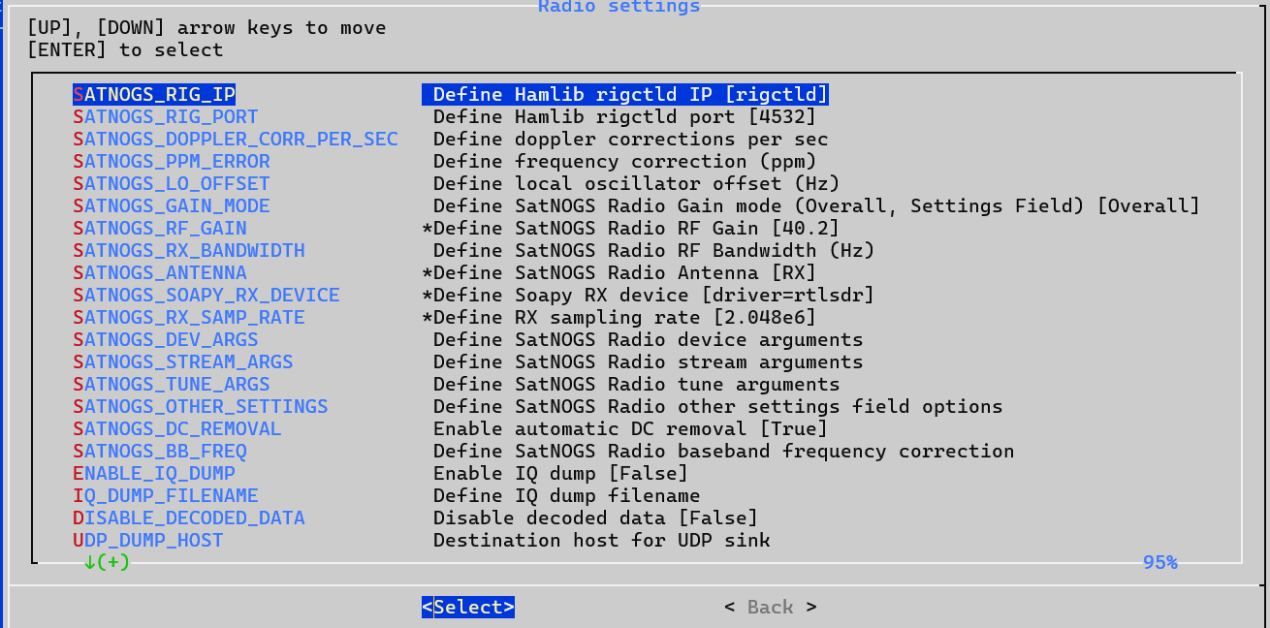This screenshot has width=1270, height=628.
Task: Open the SATNOGS_LO_OFFSET setting
Action: 172,184
